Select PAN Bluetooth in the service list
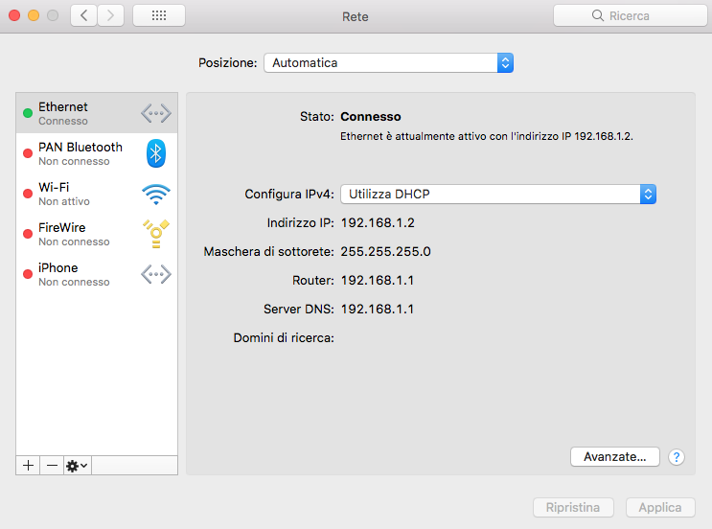Screen dimensions: 712x529 (x=80, y=153)
